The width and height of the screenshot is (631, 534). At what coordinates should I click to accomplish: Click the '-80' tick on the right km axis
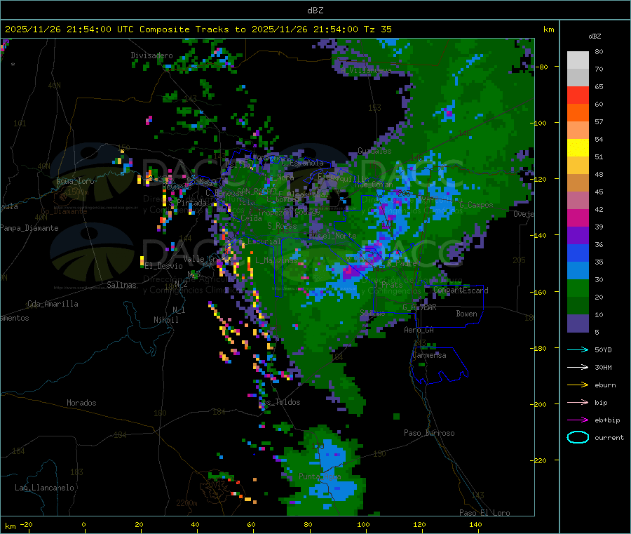(541, 67)
